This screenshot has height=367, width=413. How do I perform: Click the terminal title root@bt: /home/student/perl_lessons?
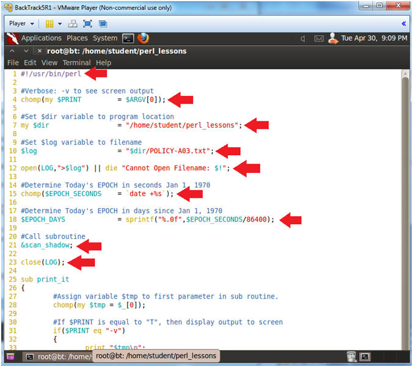pos(117,51)
